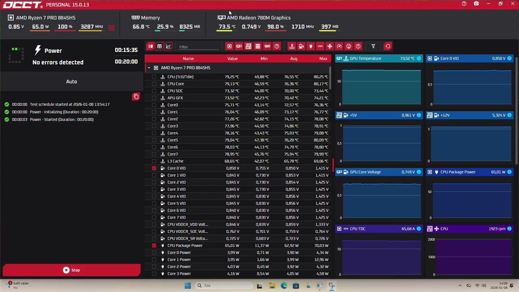Check the L3 Cache row checkbox

(154, 161)
